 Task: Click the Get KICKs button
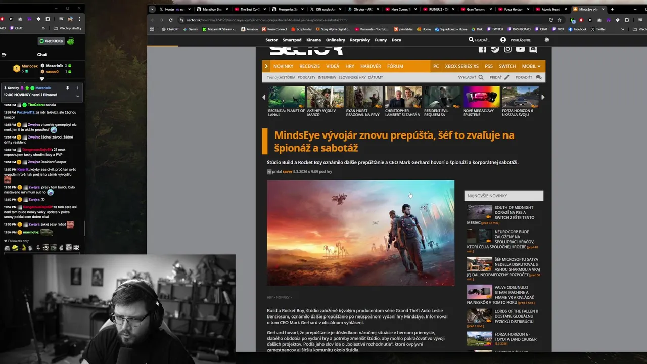tap(51, 41)
